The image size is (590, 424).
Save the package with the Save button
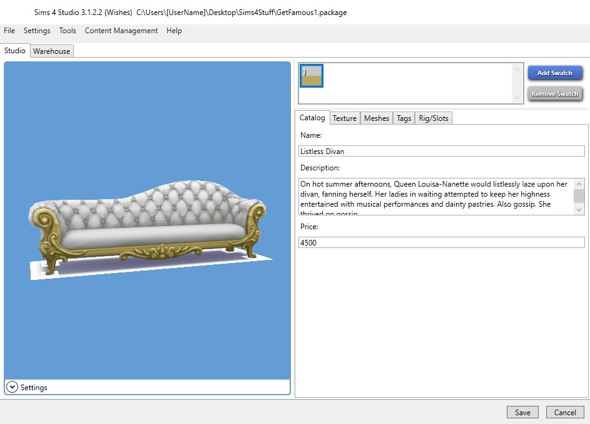click(522, 412)
